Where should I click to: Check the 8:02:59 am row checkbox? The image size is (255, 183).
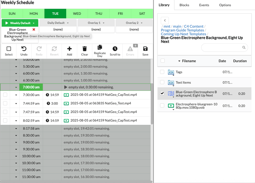click(x=5, y=120)
